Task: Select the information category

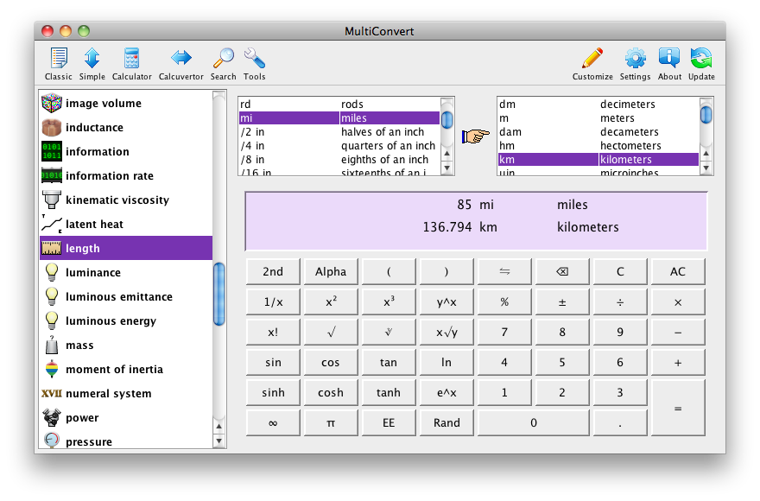Action: 126,152
